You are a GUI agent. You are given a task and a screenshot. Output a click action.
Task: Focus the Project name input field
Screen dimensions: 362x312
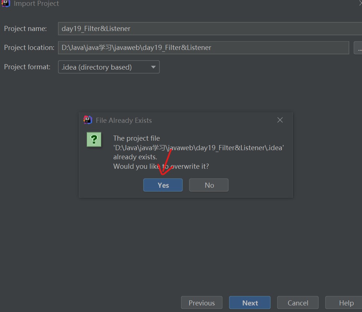210,29
